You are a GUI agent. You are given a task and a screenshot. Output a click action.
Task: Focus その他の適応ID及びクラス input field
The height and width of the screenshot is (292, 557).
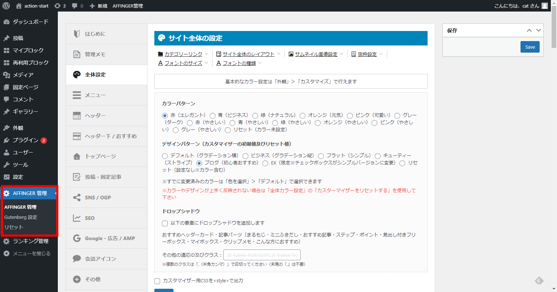pyautogui.click(x=262, y=255)
